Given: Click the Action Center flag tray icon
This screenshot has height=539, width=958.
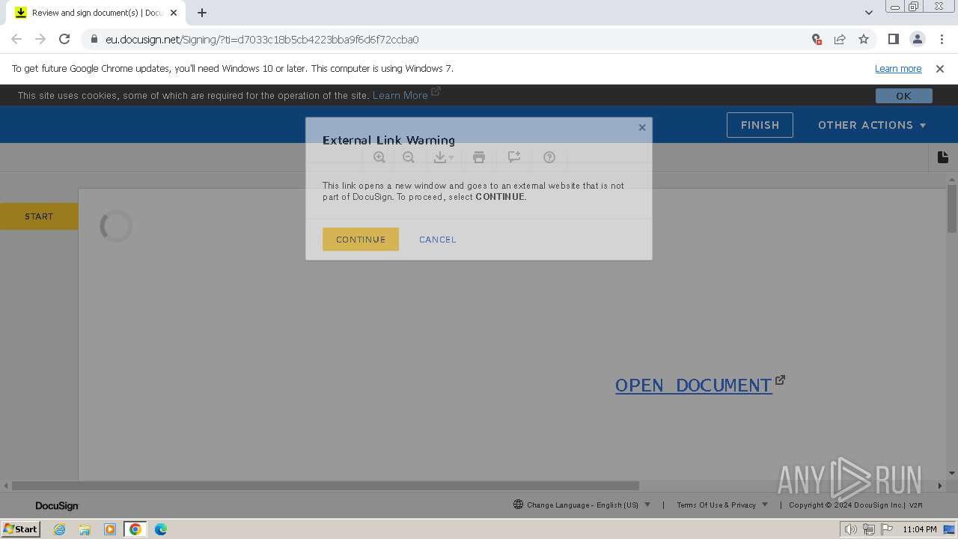Looking at the screenshot, I should pyautogui.click(x=887, y=529).
